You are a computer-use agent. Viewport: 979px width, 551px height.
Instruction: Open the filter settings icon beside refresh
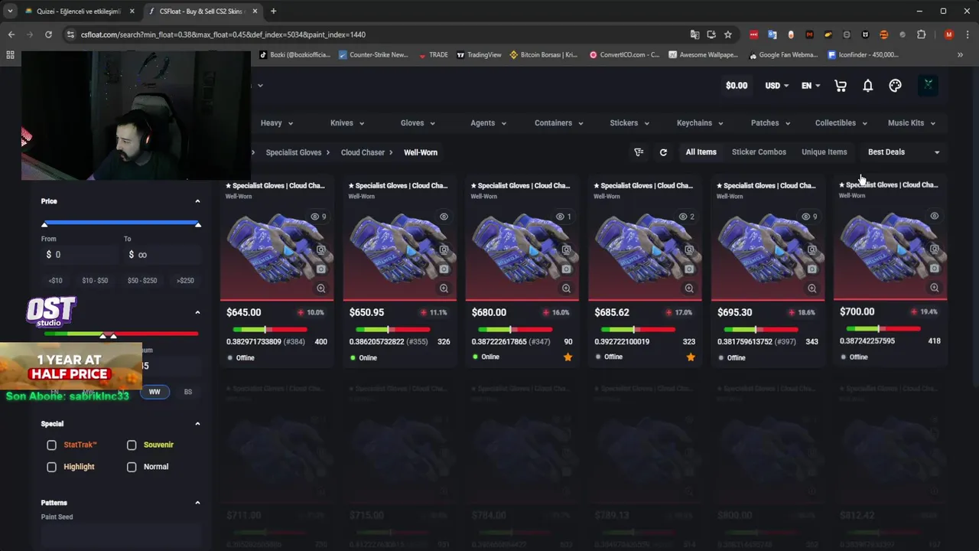639,152
